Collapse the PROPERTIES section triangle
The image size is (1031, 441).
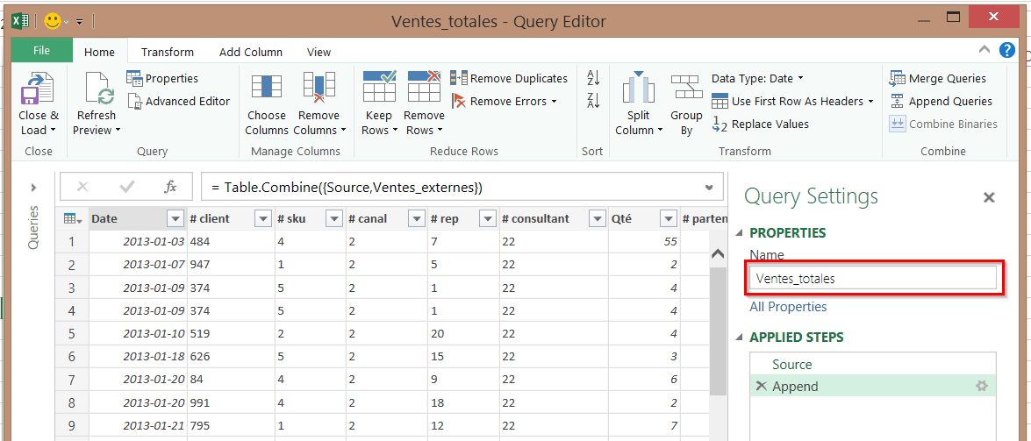(739, 233)
